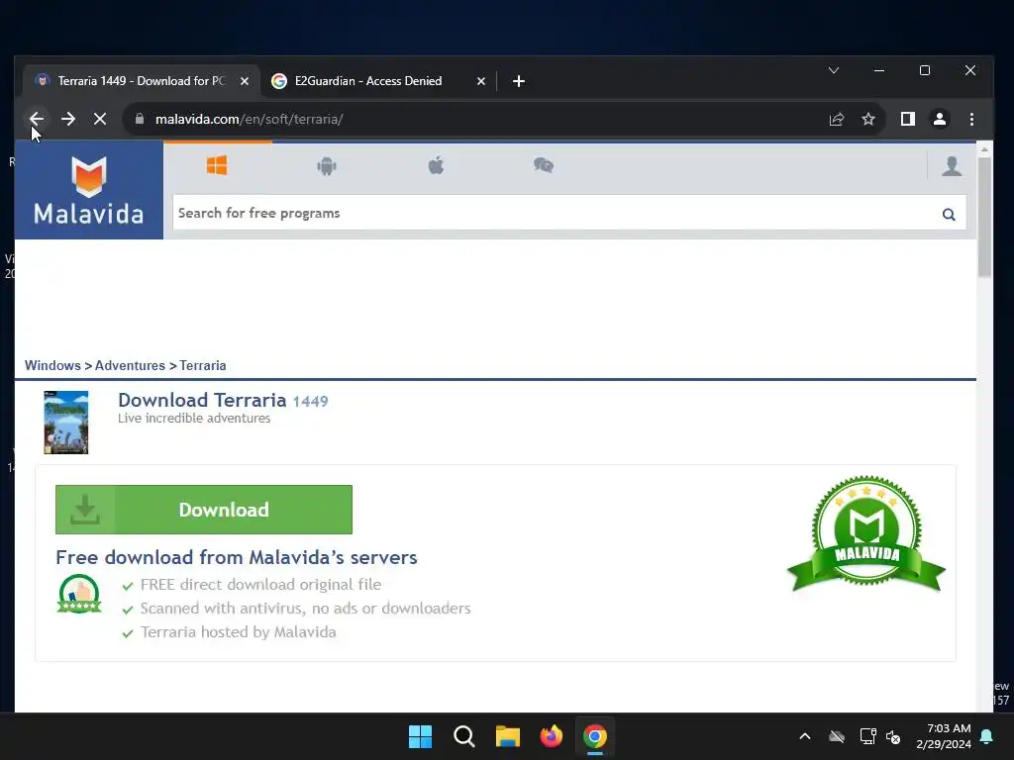Click the page vertical scrollbar thumb
Image resolution: width=1014 pixels, height=760 pixels.
(983, 217)
